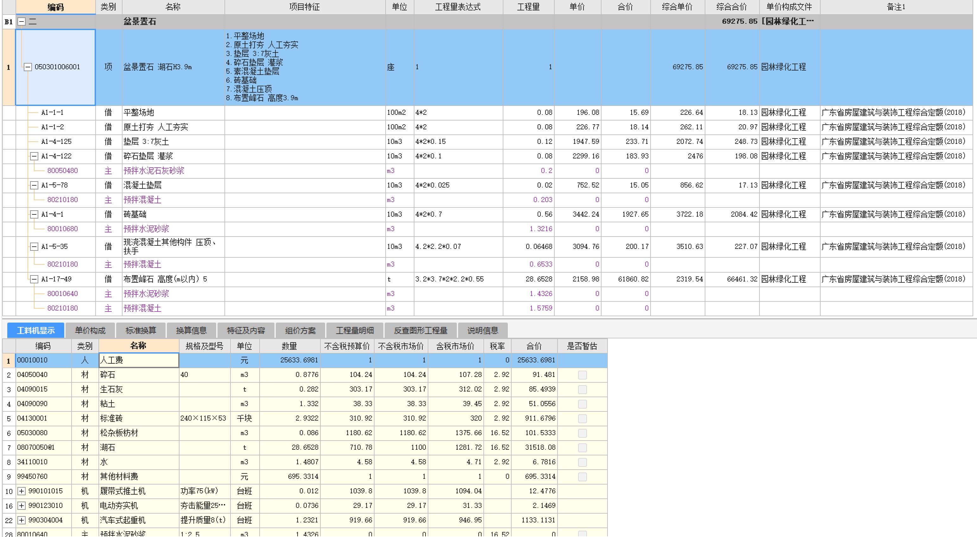Collapse the A1-4-1 砖基础 row
The height and width of the screenshot is (537, 977).
(34, 214)
